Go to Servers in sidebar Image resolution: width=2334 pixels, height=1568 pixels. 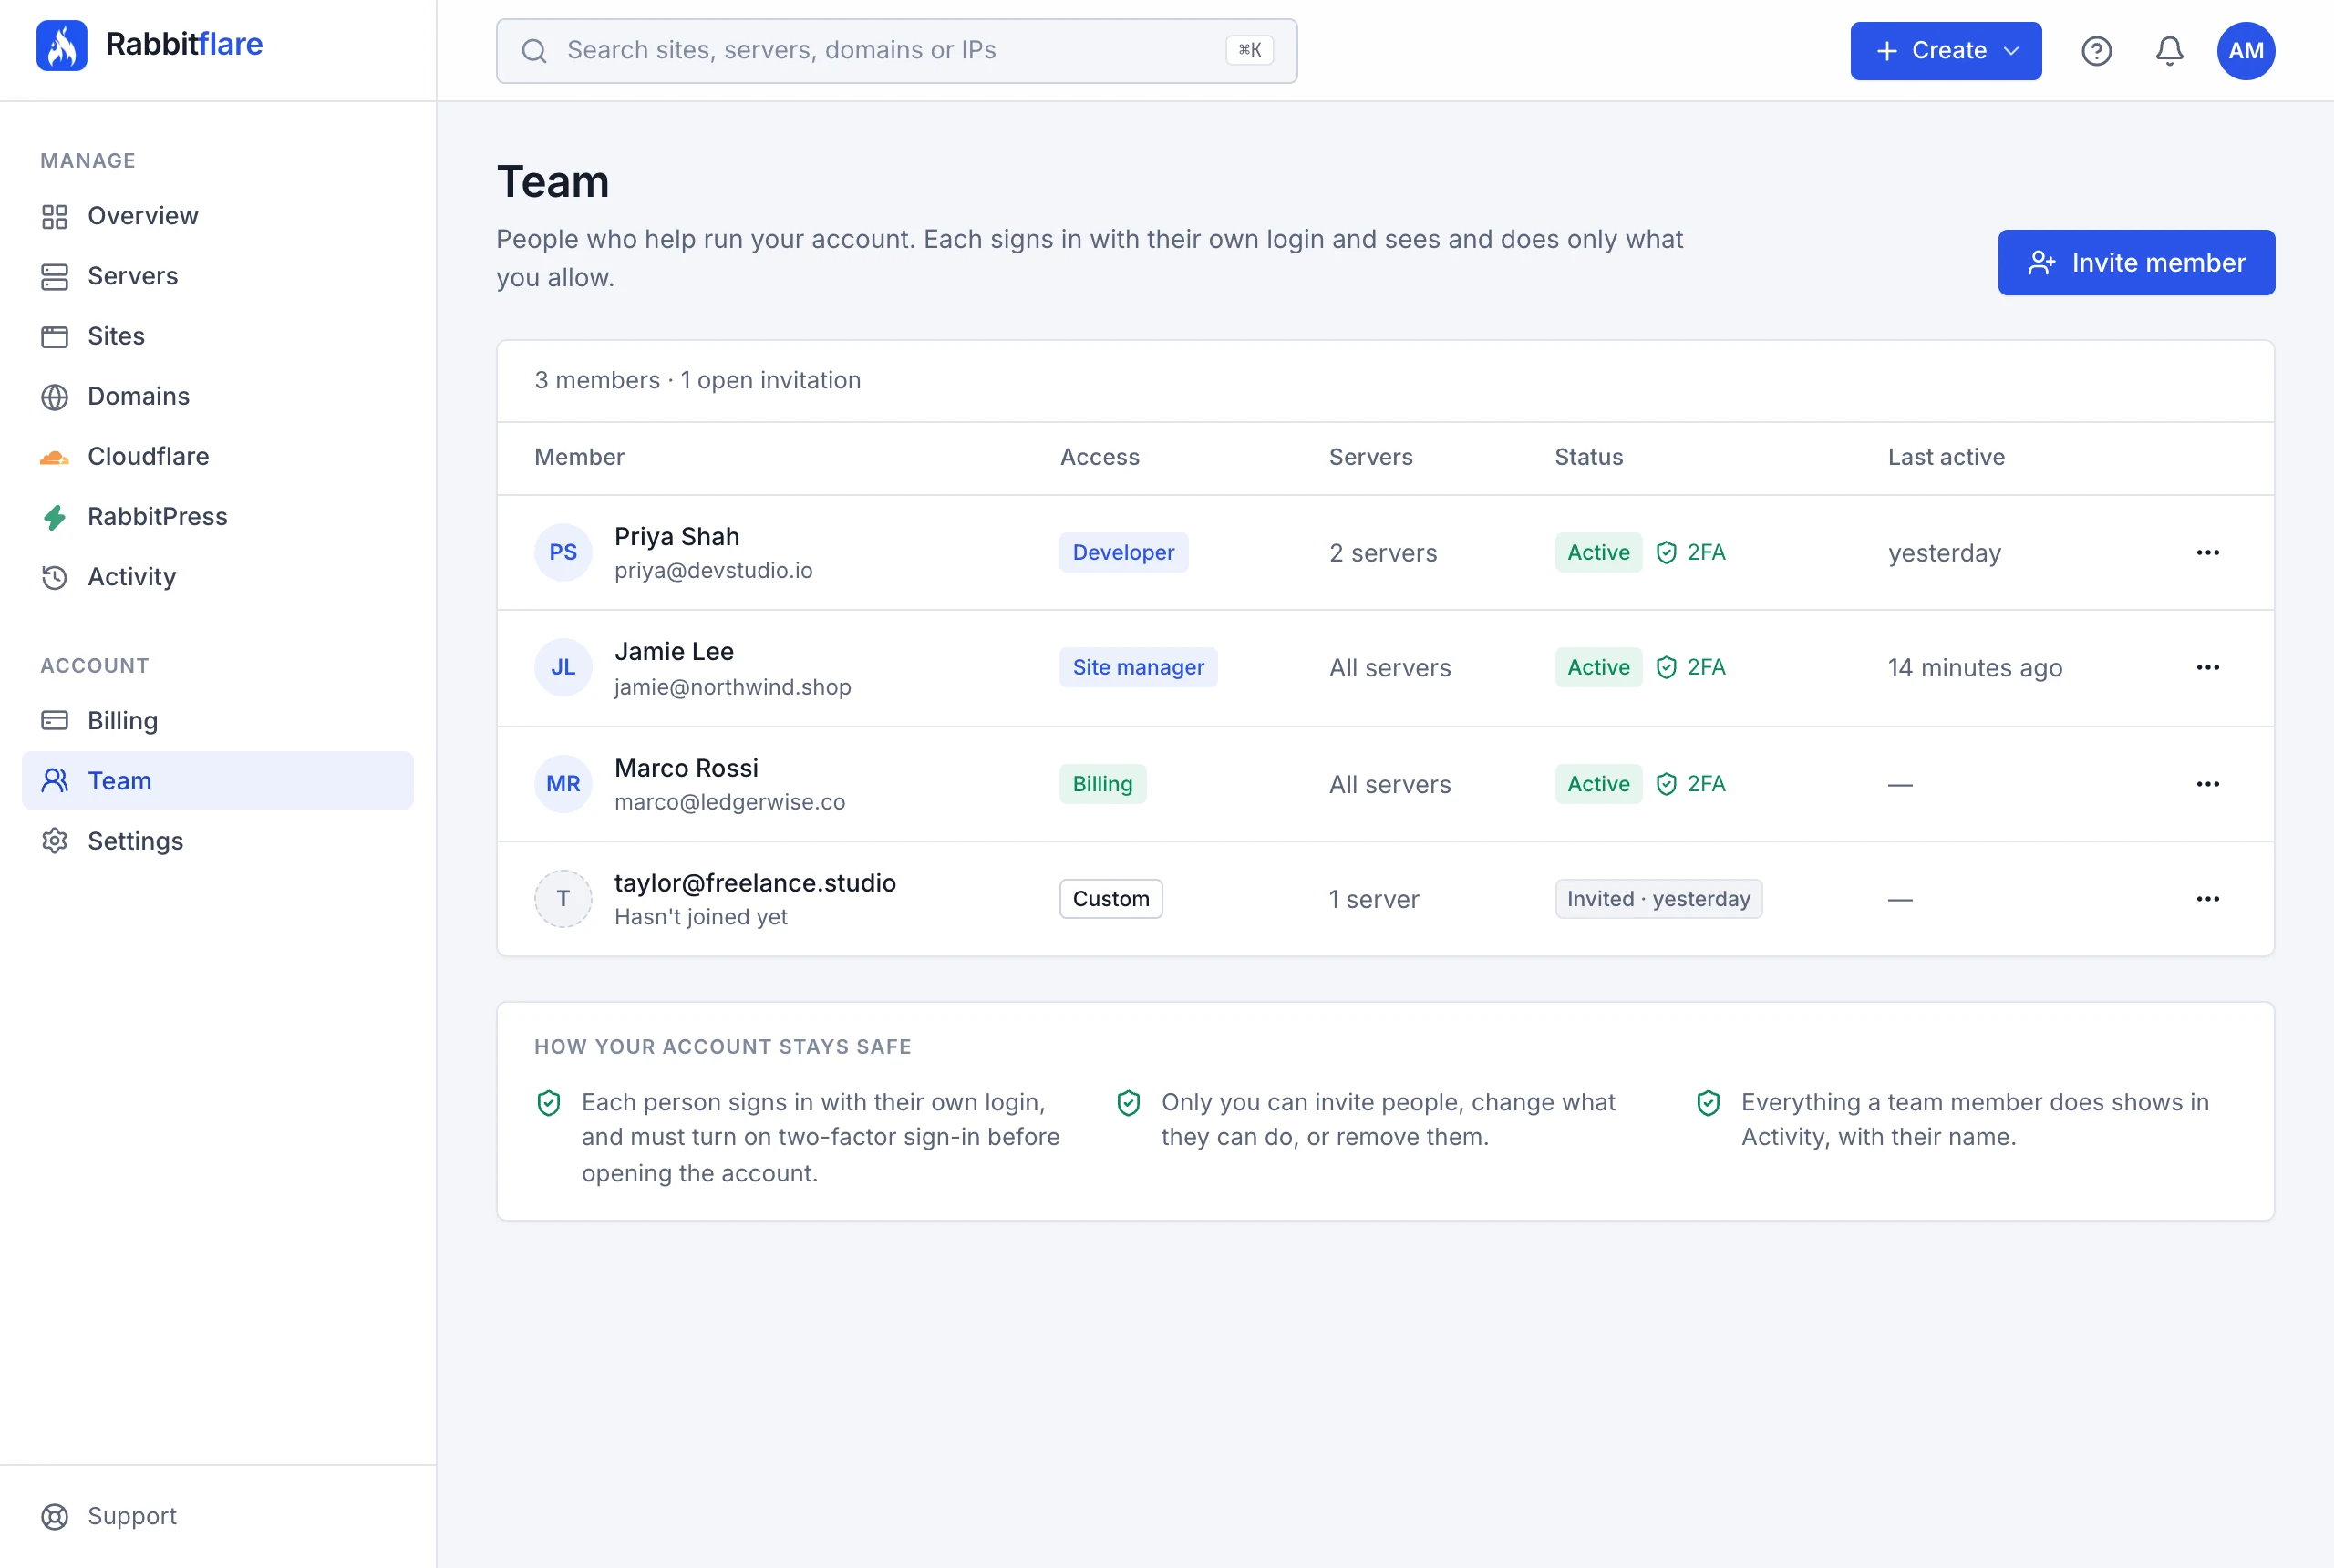coord(217,276)
